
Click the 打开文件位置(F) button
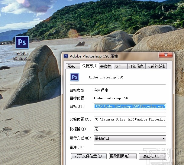point(89,156)
